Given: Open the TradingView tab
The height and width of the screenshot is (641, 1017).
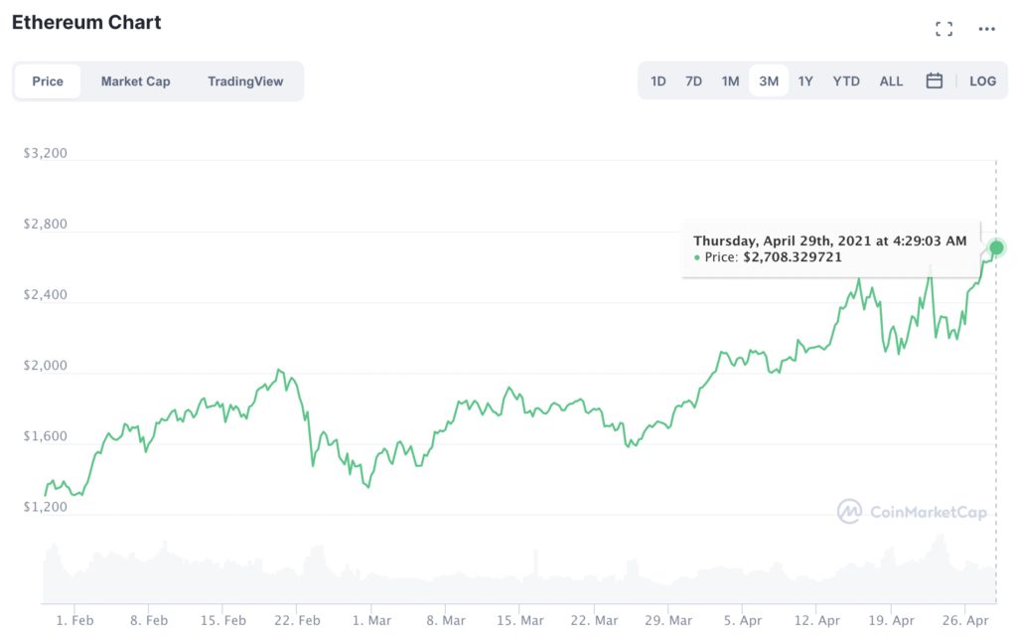Looking at the screenshot, I should [x=245, y=81].
